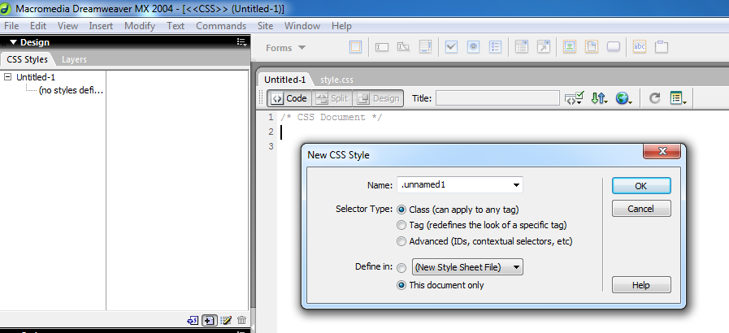Switch to Design view
The width and height of the screenshot is (729, 333).
pyautogui.click(x=378, y=98)
